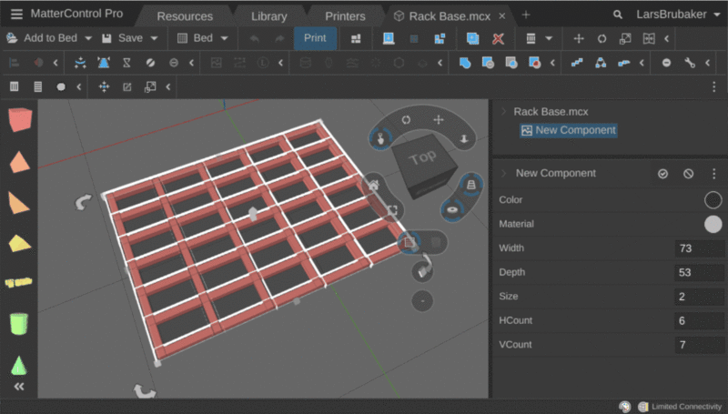Click the lay flat icon
Screen dimensions: 728x414
pos(389,38)
